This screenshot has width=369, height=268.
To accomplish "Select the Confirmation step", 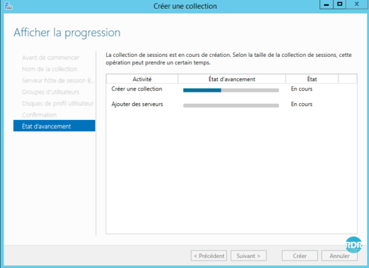I will click(x=40, y=115).
